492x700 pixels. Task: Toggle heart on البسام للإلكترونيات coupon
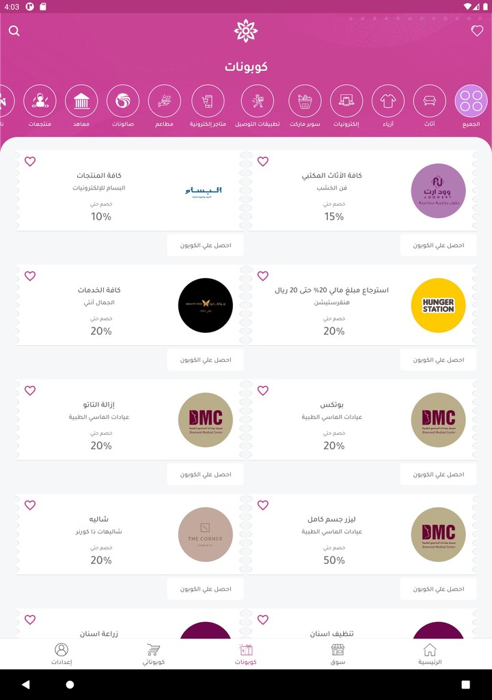pyautogui.click(x=30, y=162)
